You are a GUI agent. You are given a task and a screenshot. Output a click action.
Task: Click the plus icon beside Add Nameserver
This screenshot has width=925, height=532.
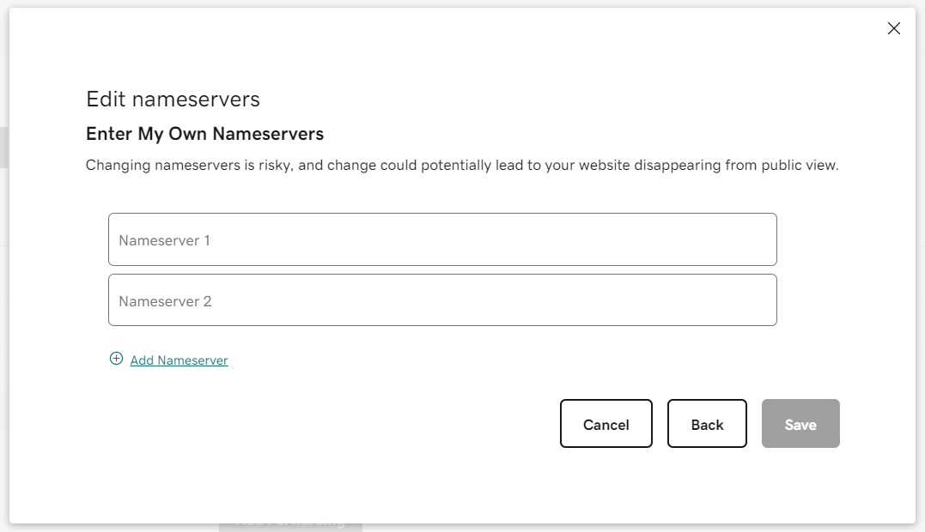point(116,359)
